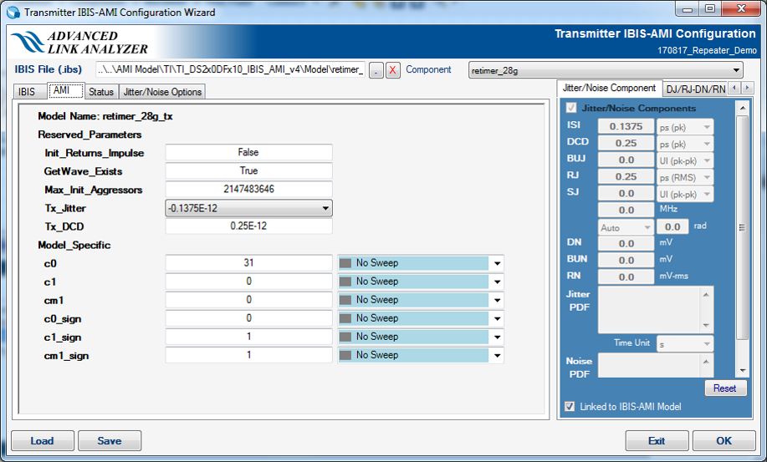Click the tab strip right scroll arrow
This screenshot has height=462, width=767.
pos(747,88)
